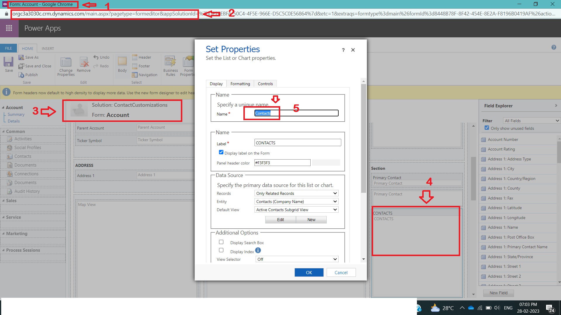Click the Panel header color hex field
561x315 pixels.
pyautogui.click(x=282, y=163)
